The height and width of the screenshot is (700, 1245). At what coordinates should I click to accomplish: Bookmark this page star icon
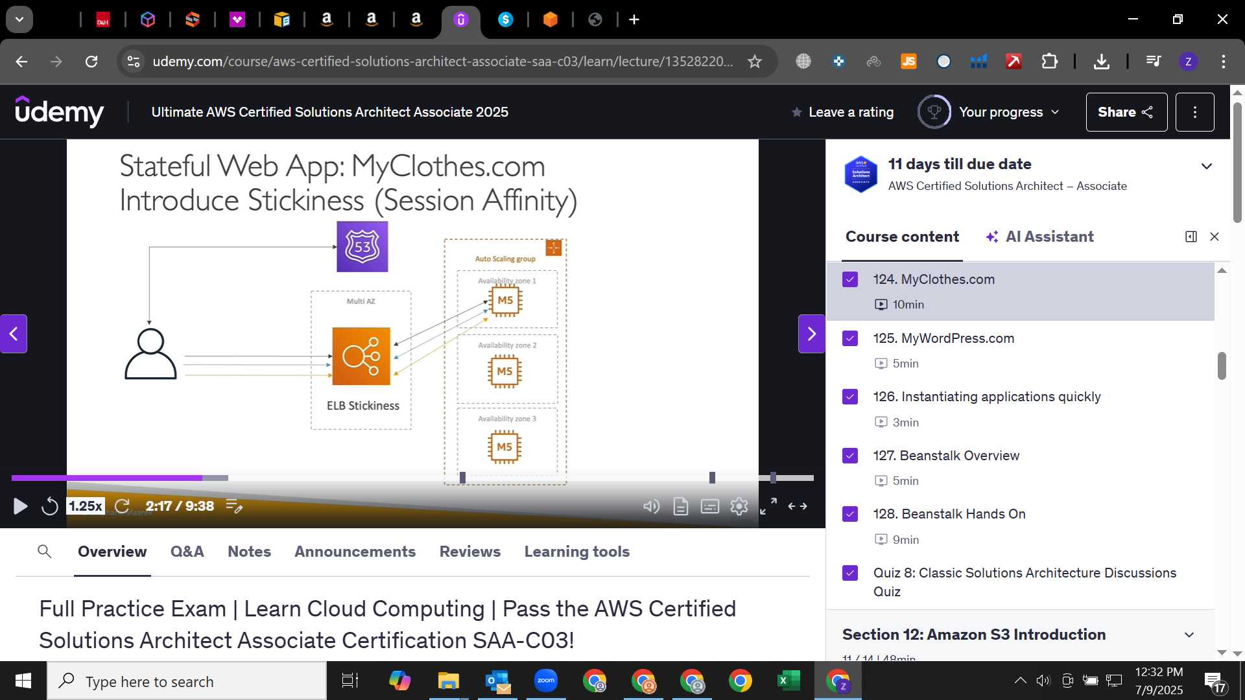754,62
